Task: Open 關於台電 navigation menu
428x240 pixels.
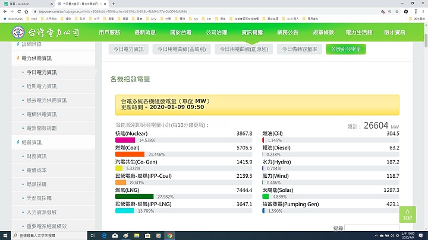Action: 181,33
